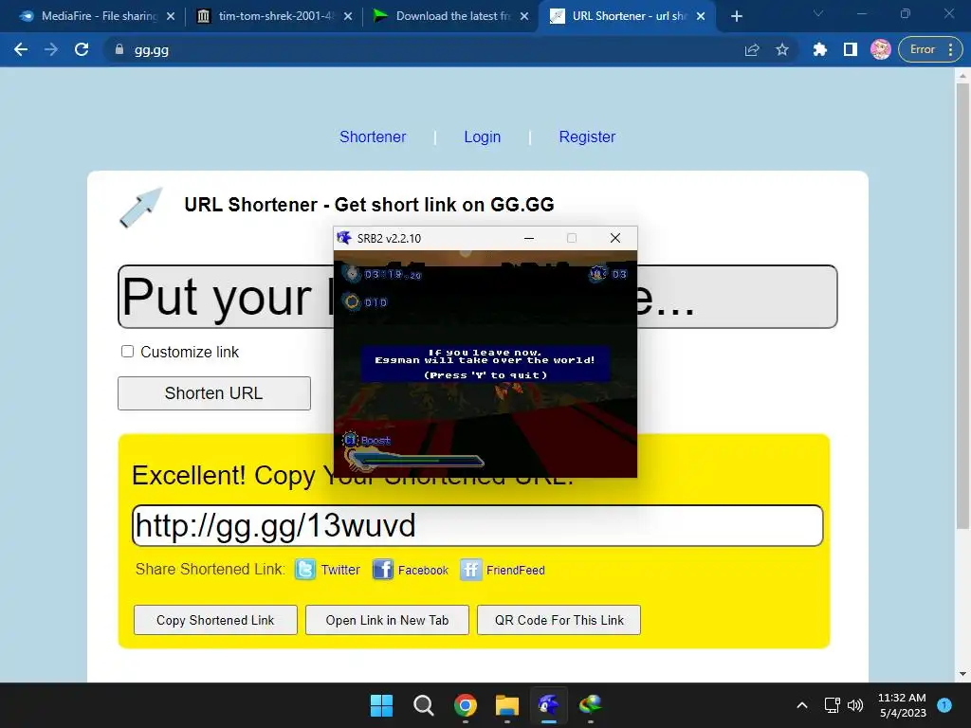Click the Facebook share link text
Viewport: 971px width, 728px height.
click(x=423, y=570)
